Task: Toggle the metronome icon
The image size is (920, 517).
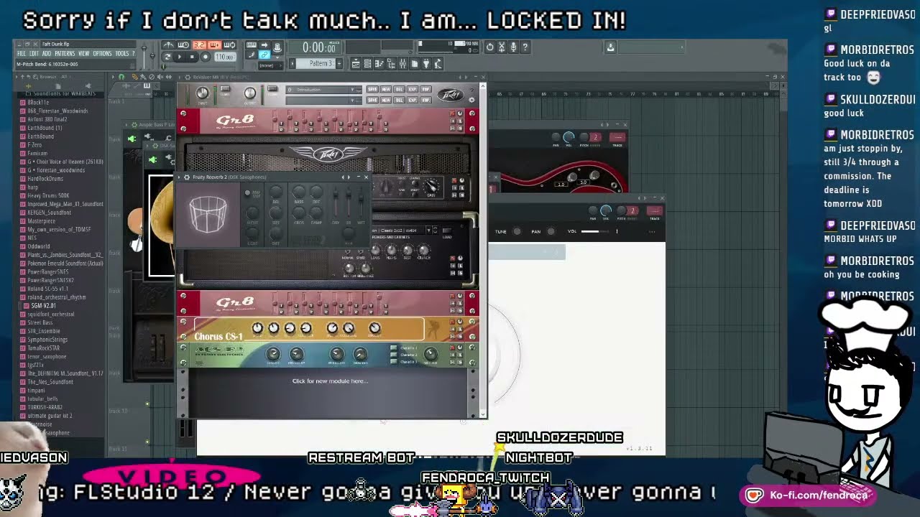Action: [168, 45]
